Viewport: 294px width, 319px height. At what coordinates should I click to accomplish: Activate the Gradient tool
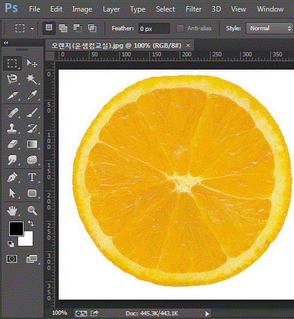click(32, 144)
